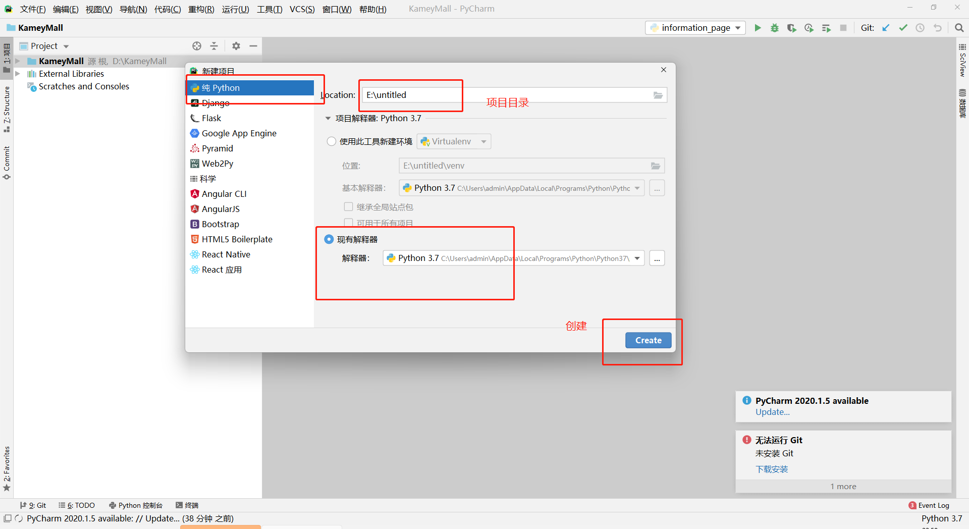The image size is (969, 529).
Task: Open VCS(S) menu
Action: 302,9
